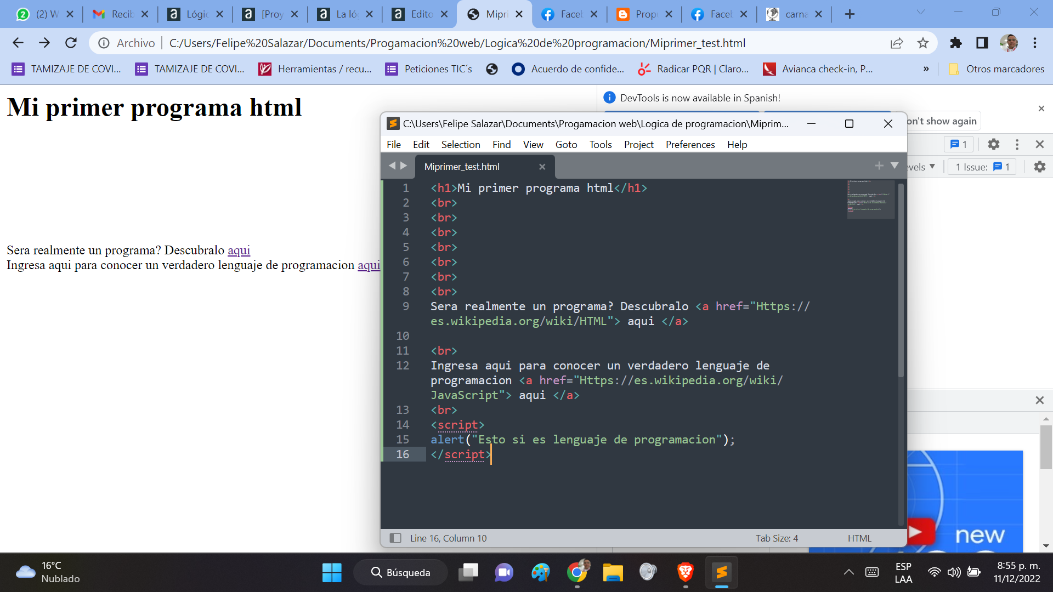Click the Búsqueda taskbar search box
This screenshot has height=592, width=1053.
[x=400, y=573]
